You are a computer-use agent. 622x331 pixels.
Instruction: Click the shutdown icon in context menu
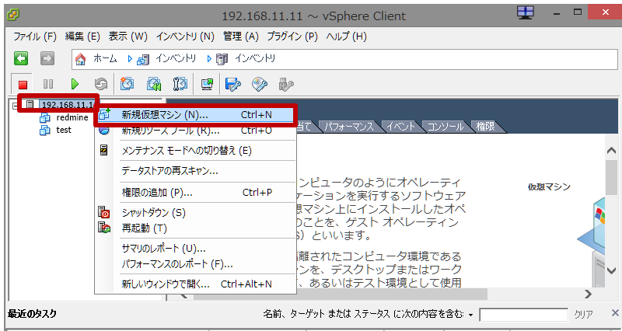pyautogui.click(x=104, y=212)
